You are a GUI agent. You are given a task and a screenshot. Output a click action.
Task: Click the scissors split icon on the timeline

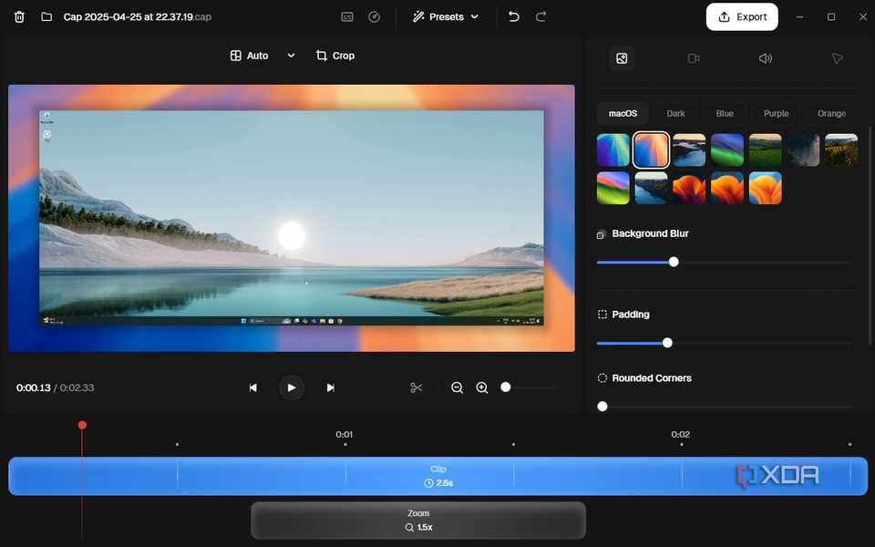(x=416, y=387)
